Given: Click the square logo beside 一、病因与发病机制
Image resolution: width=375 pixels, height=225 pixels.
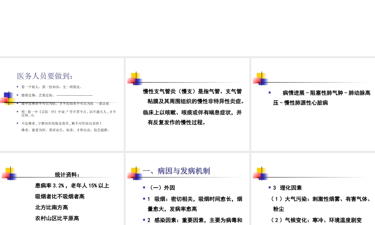Looking at the screenshot, I should pyautogui.click(x=135, y=173).
